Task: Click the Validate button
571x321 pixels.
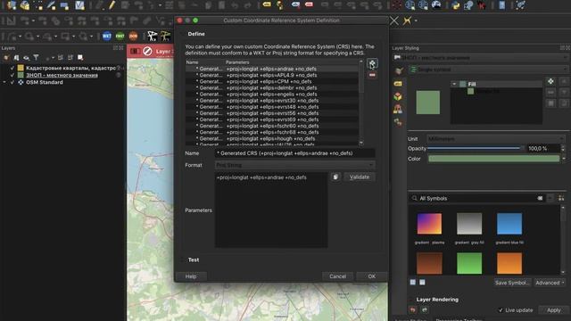Action: click(x=360, y=177)
